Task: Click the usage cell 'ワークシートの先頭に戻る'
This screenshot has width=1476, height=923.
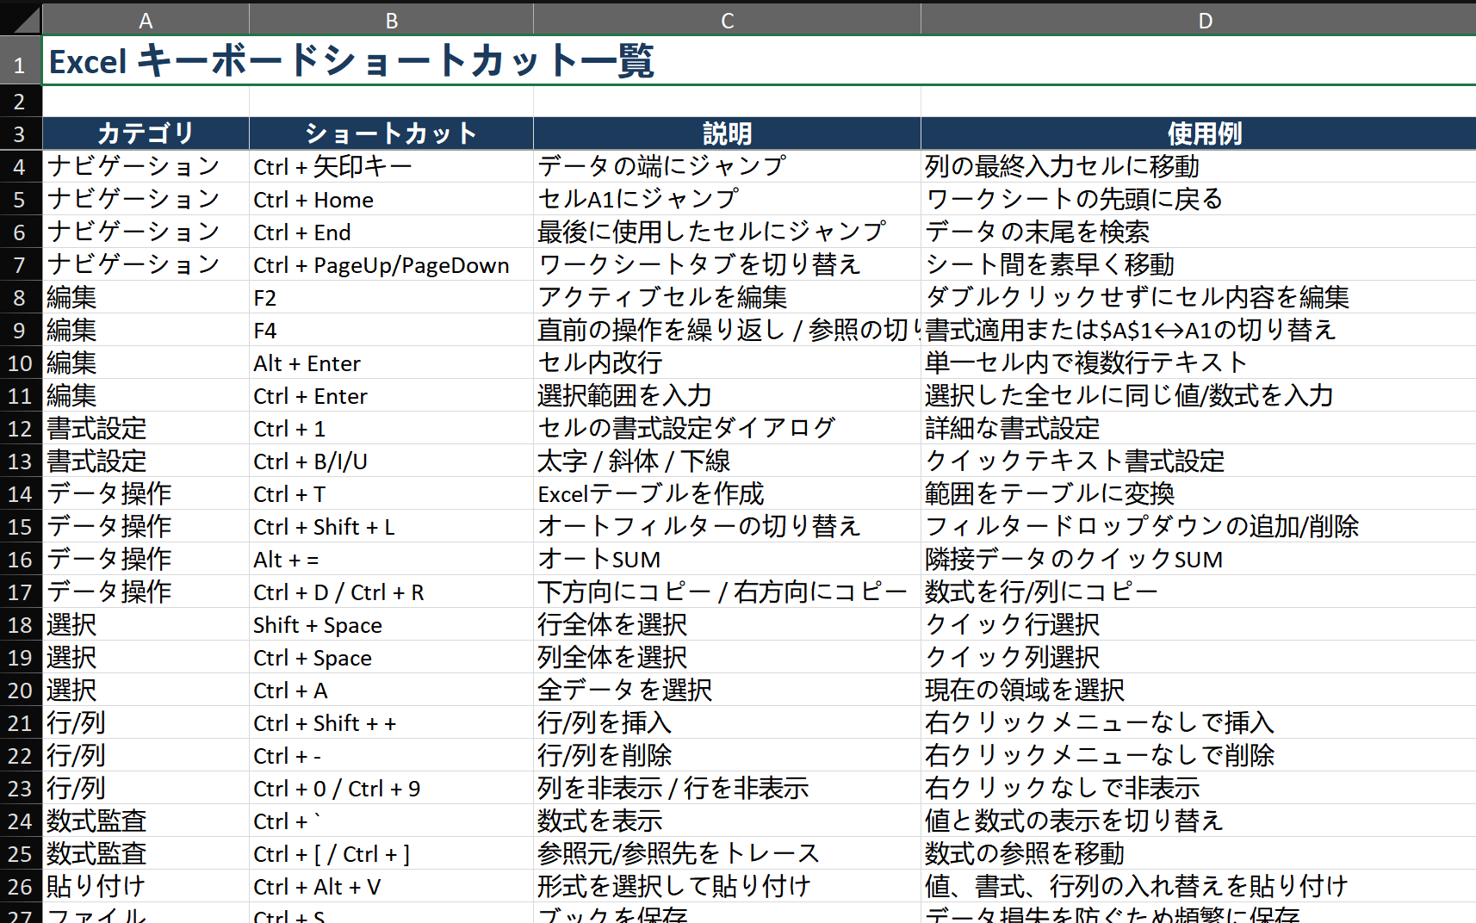Action: point(1199,200)
